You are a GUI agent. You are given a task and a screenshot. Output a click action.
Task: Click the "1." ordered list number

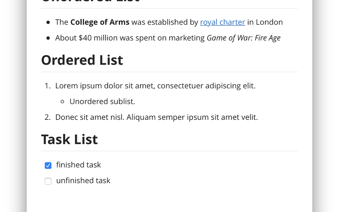pyautogui.click(x=47, y=86)
